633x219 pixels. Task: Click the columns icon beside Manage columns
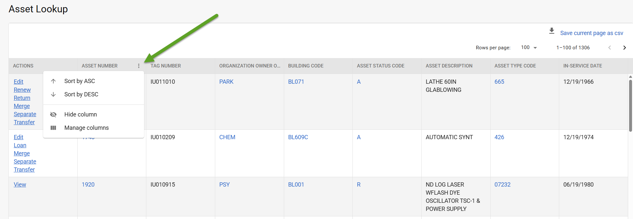click(53, 128)
